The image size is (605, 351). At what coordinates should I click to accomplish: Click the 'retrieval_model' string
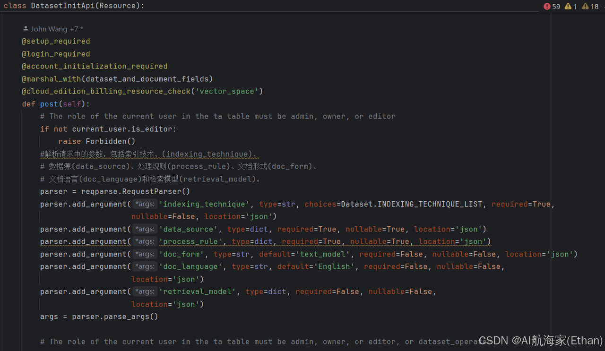[x=198, y=291]
